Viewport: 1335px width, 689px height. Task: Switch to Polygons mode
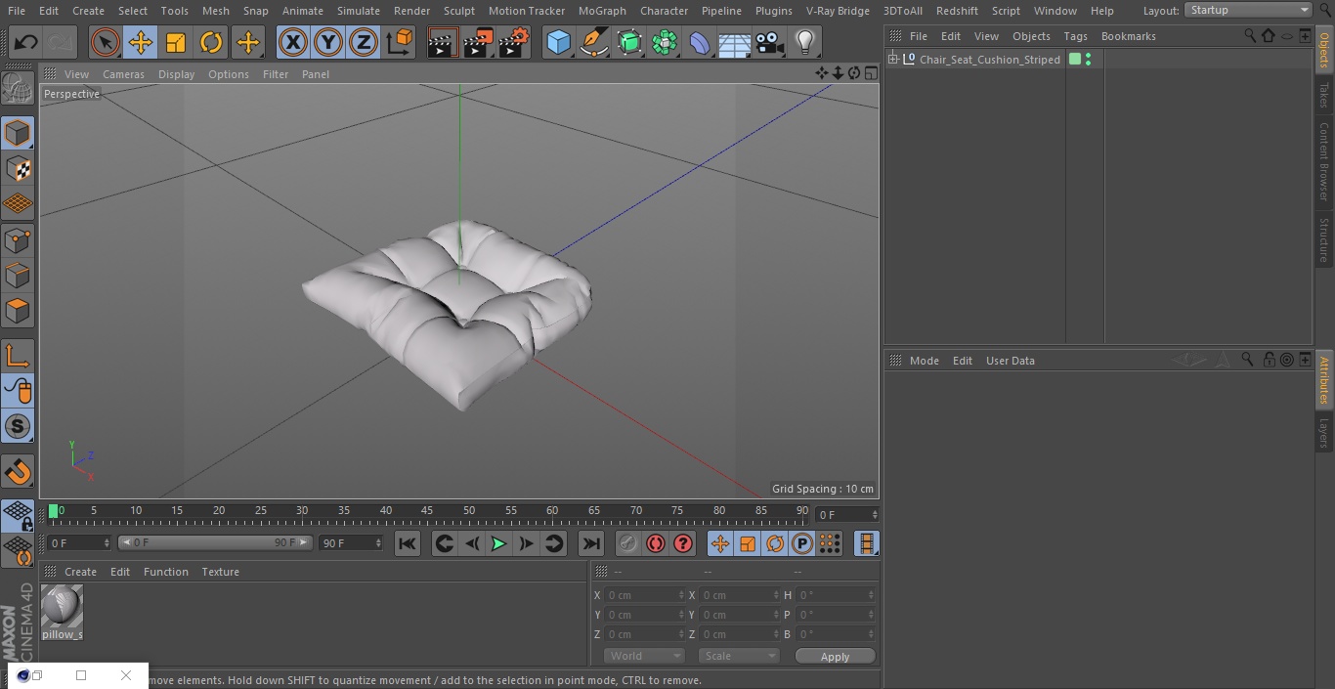18,311
